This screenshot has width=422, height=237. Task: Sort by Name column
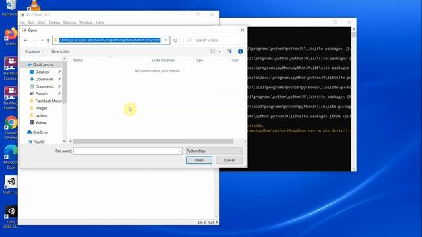[78, 60]
